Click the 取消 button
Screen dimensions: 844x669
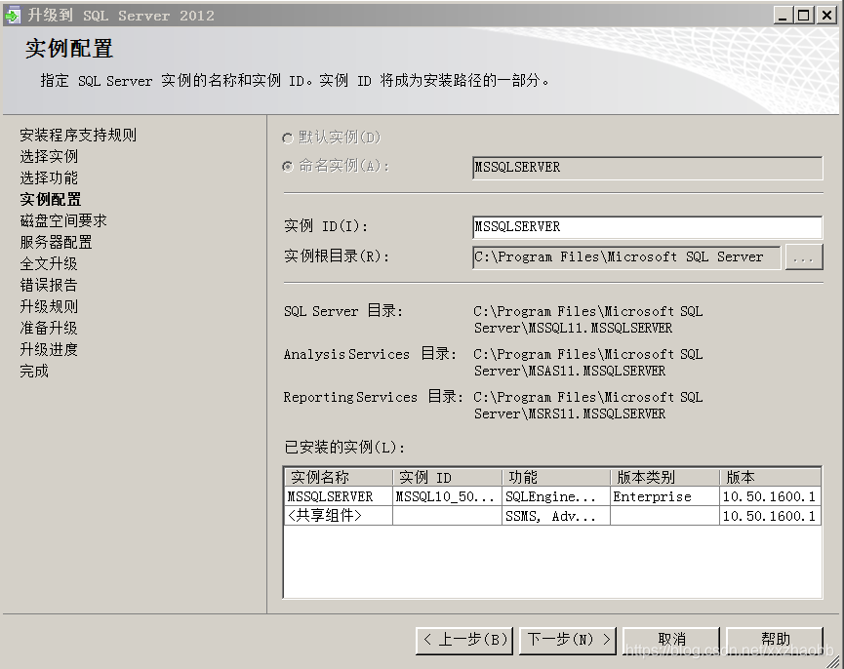point(669,641)
